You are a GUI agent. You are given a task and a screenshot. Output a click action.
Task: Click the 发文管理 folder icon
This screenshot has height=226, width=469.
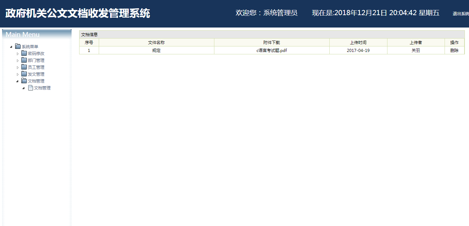tap(24, 74)
